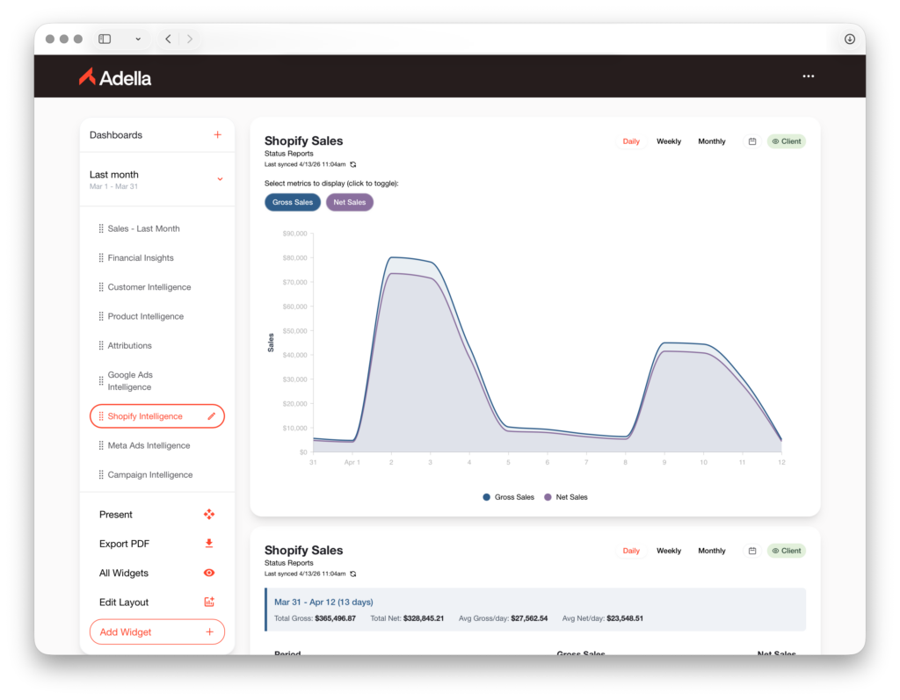The width and height of the screenshot is (900, 700).
Task: Toggle All Widgets visibility eye icon
Action: (209, 573)
